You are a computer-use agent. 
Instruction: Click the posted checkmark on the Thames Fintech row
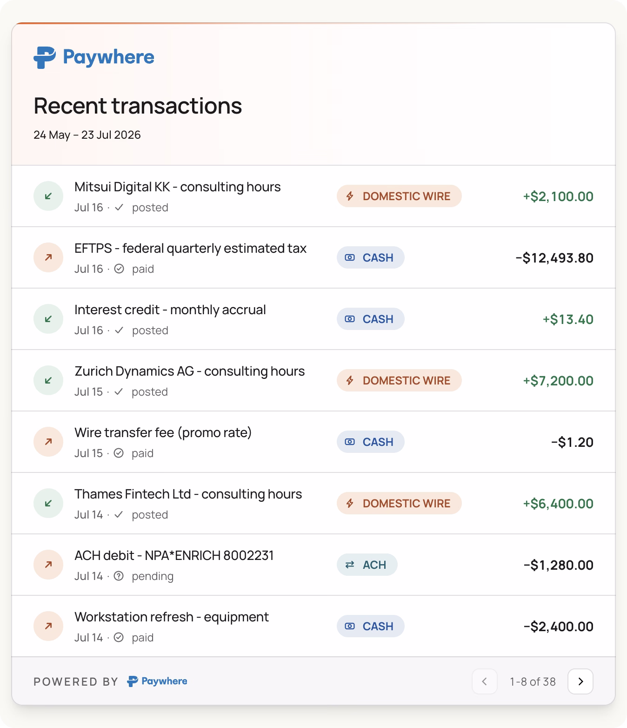[119, 515]
